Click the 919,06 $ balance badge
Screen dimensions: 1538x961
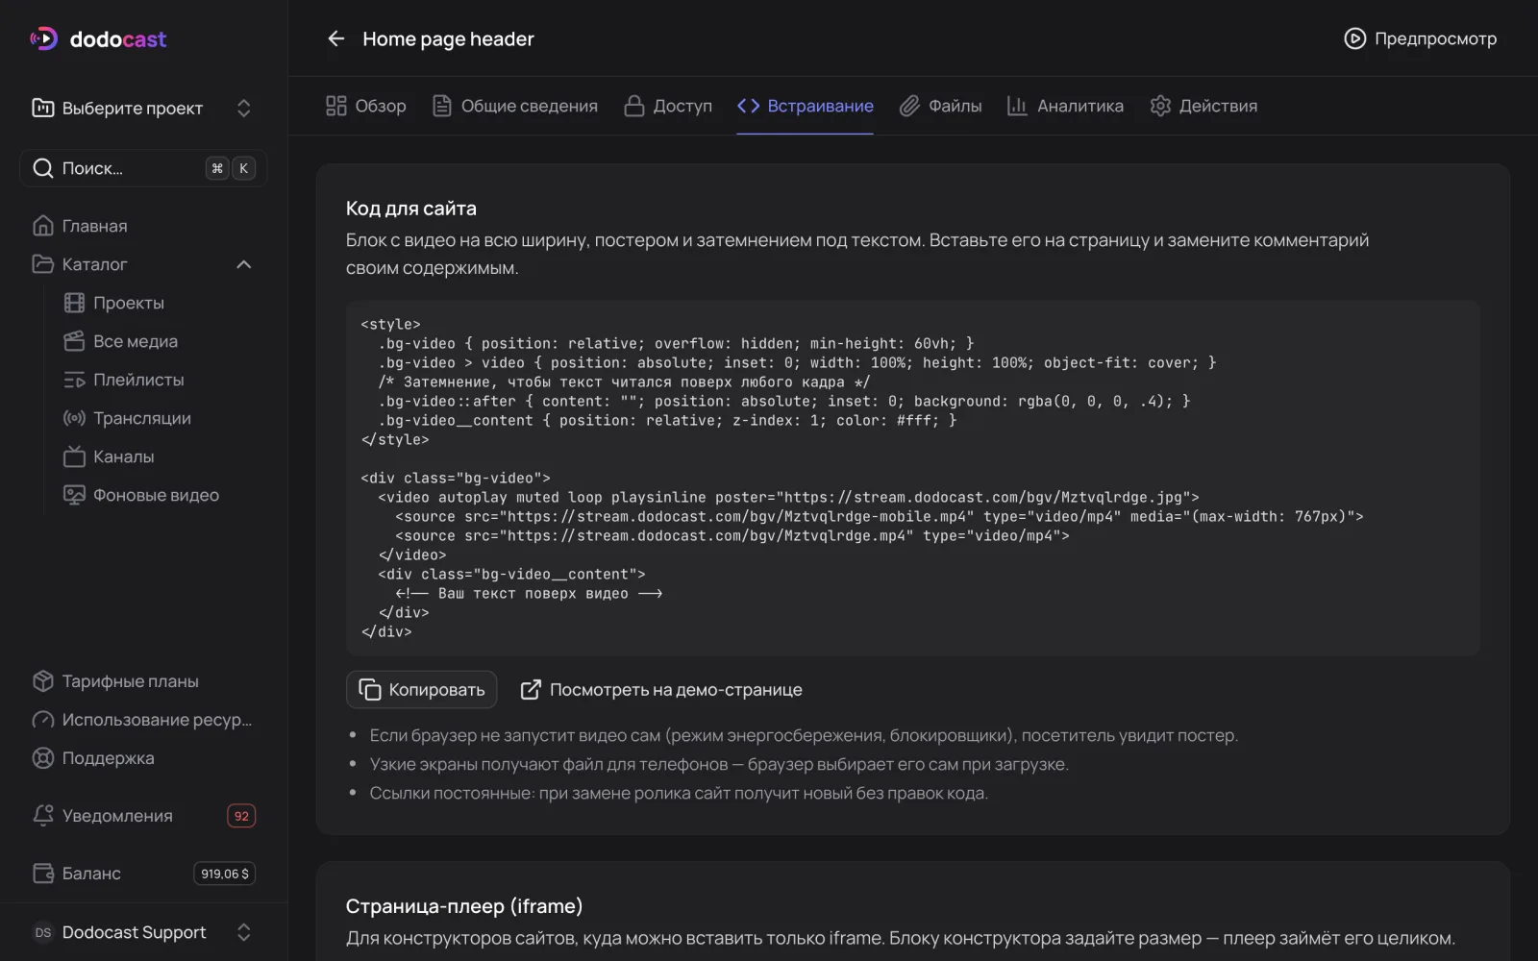[224, 874]
